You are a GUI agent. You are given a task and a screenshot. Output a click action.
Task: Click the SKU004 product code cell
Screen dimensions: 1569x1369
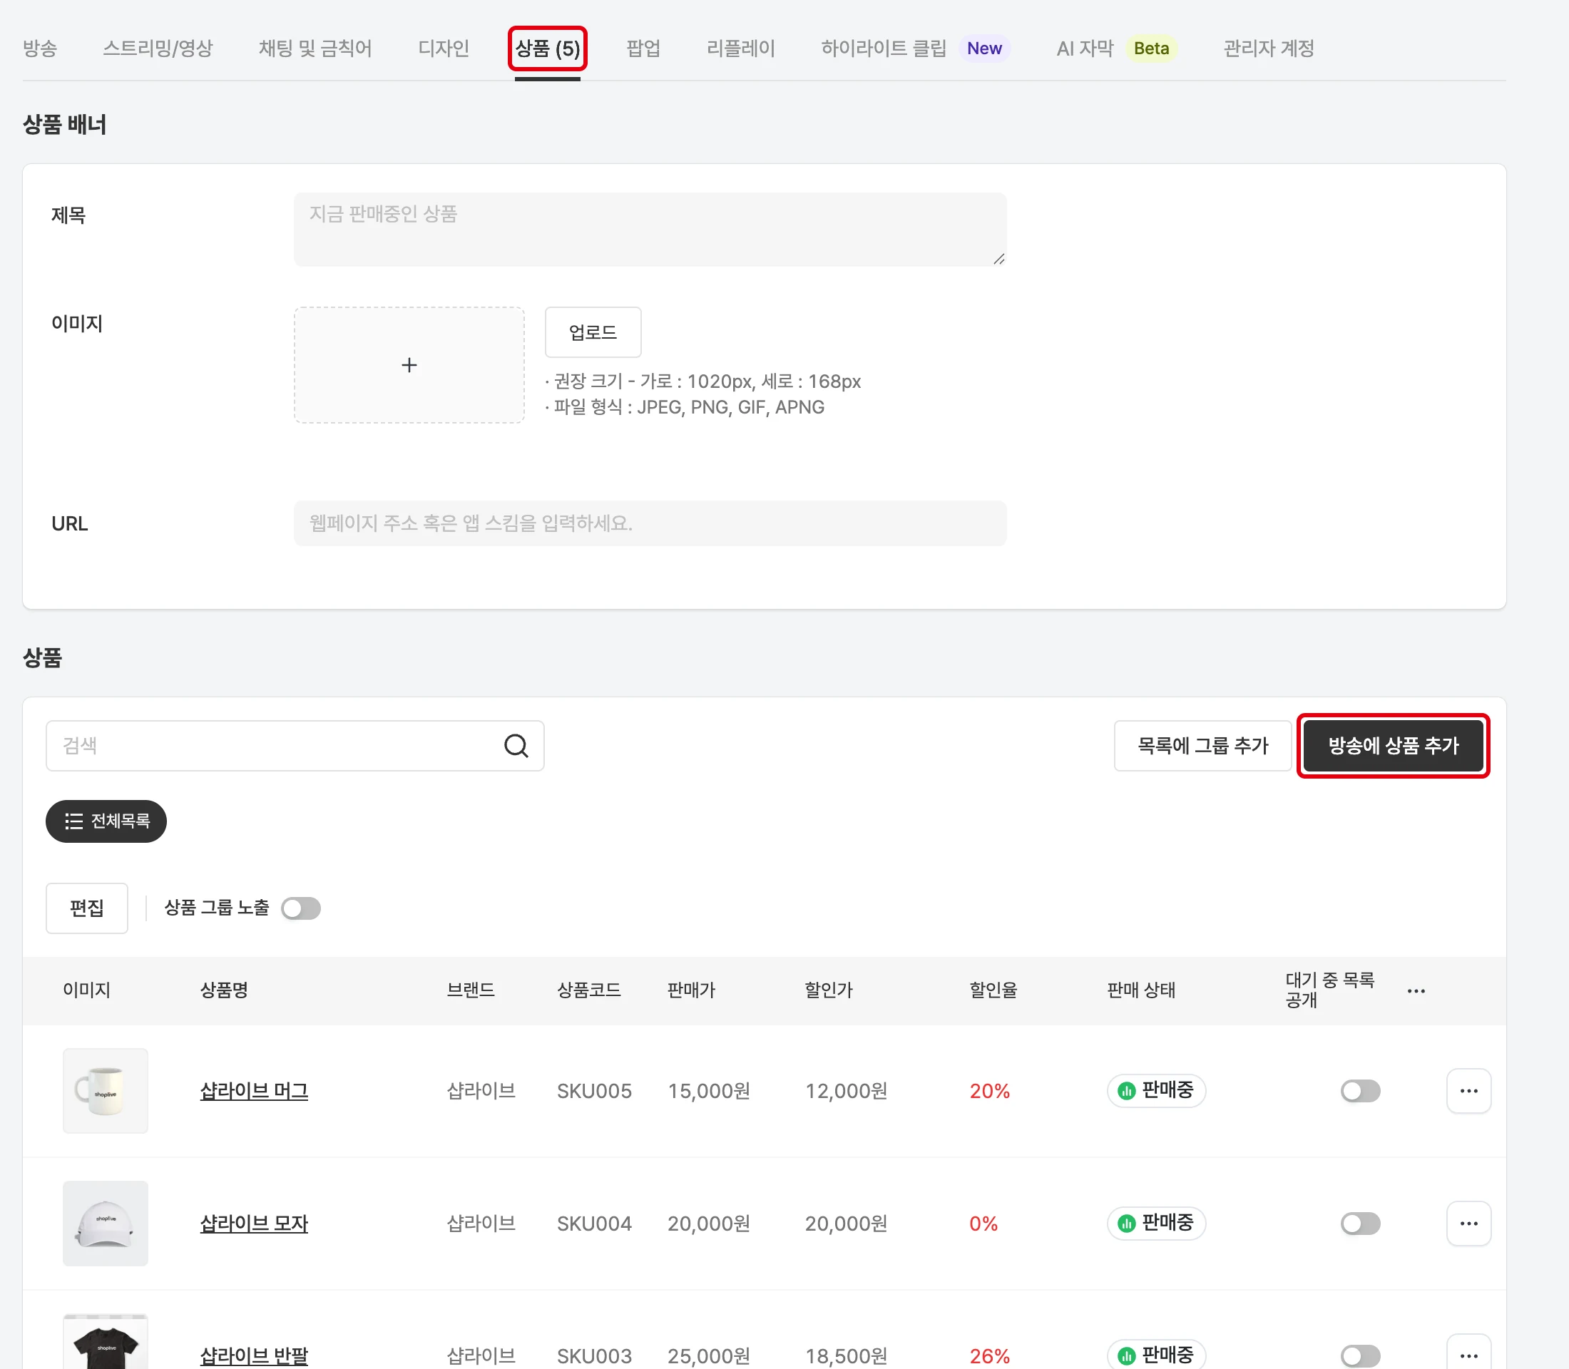click(x=594, y=1223)
